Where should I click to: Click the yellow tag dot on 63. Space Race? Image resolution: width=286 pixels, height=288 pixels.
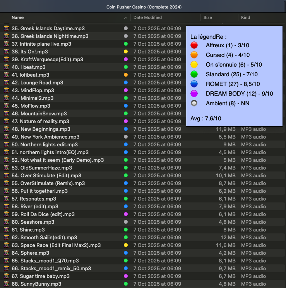click(126, 245)
